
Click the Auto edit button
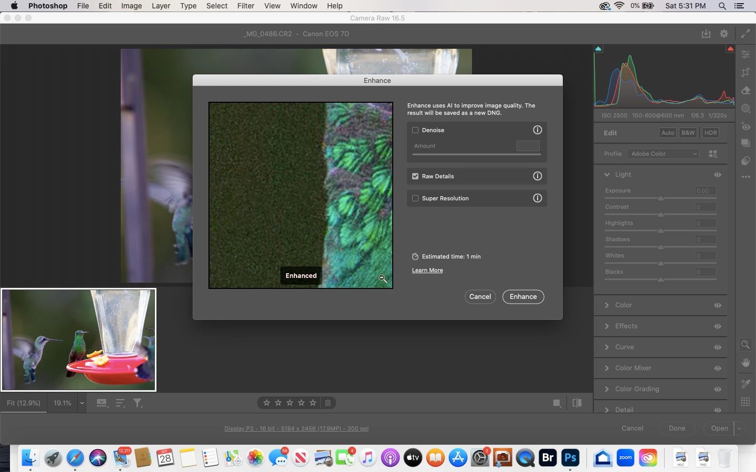pos(668,133)
